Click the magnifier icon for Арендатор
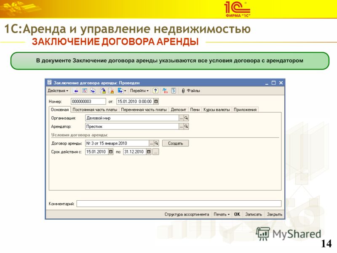Viewport: 337px width, 253px height. 186,126
